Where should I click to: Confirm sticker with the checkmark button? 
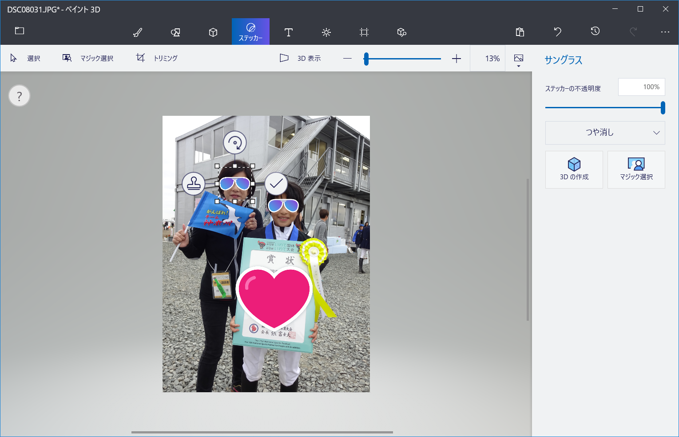(x=276, y=183)
